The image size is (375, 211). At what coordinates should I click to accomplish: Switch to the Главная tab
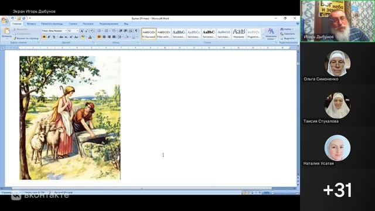(17, 24)
